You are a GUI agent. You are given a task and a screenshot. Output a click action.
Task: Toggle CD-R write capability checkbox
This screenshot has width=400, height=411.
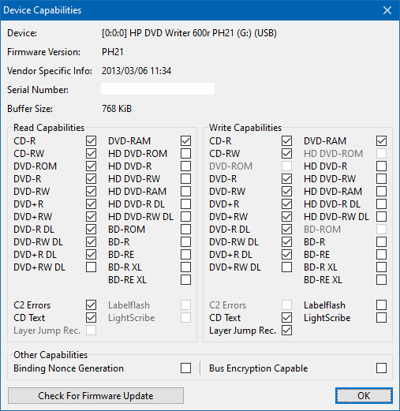[286, 140]
